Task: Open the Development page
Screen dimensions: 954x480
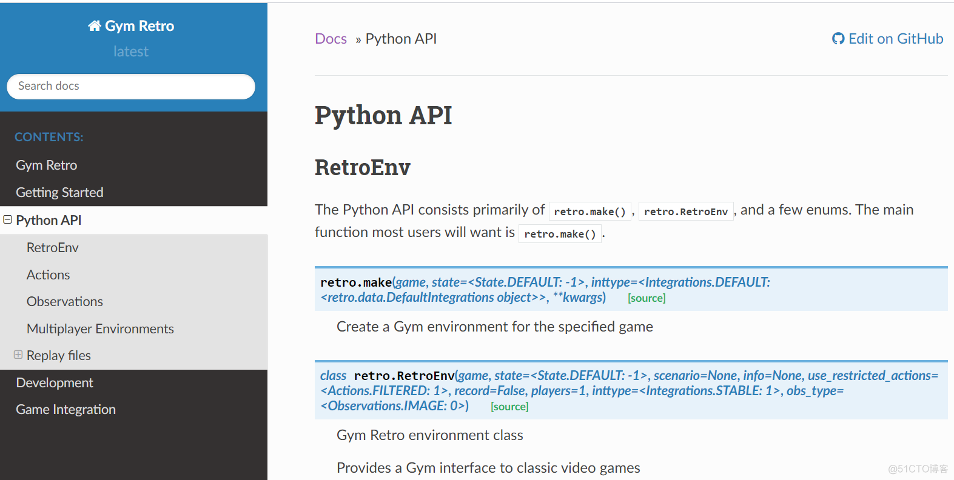Action: [x=55, y=382]
